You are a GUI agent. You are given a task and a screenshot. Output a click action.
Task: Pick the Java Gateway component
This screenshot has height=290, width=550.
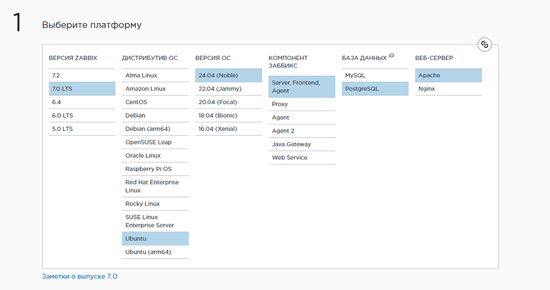pyautogui.click(x=301, y=144)
